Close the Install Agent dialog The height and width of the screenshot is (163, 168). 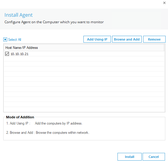(x=164, y=3)
